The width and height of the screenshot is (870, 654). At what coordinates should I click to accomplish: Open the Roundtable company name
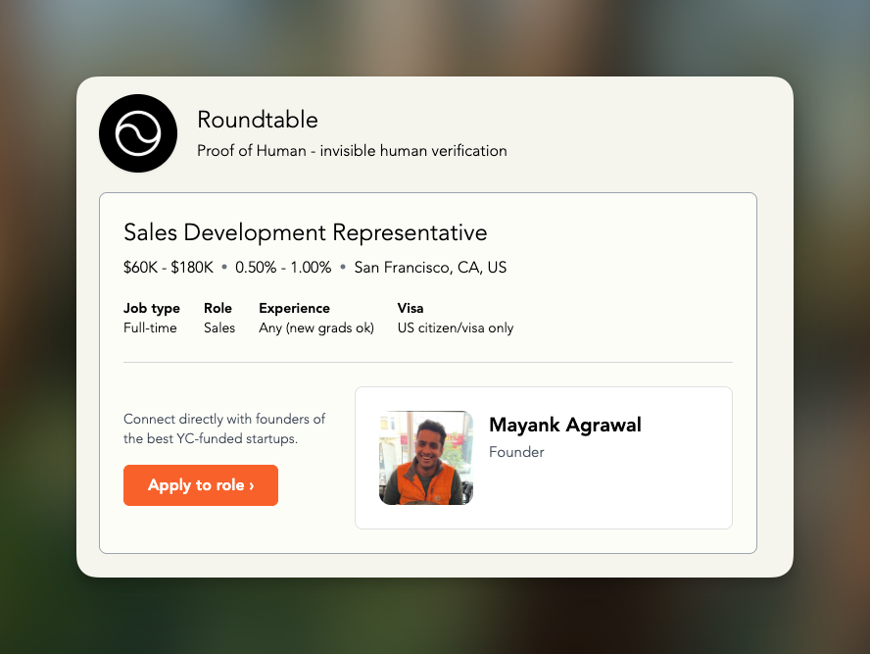point(258,120)
